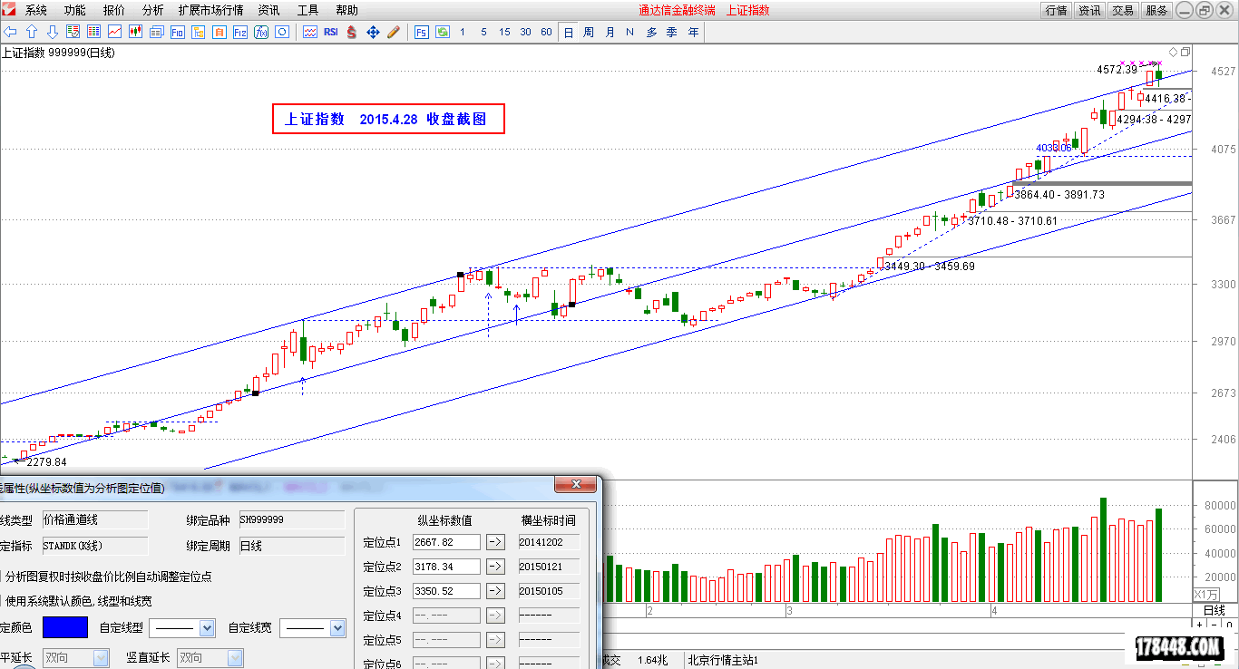
Task: Click the blue custom color swatch
Action: click(65, 627)
